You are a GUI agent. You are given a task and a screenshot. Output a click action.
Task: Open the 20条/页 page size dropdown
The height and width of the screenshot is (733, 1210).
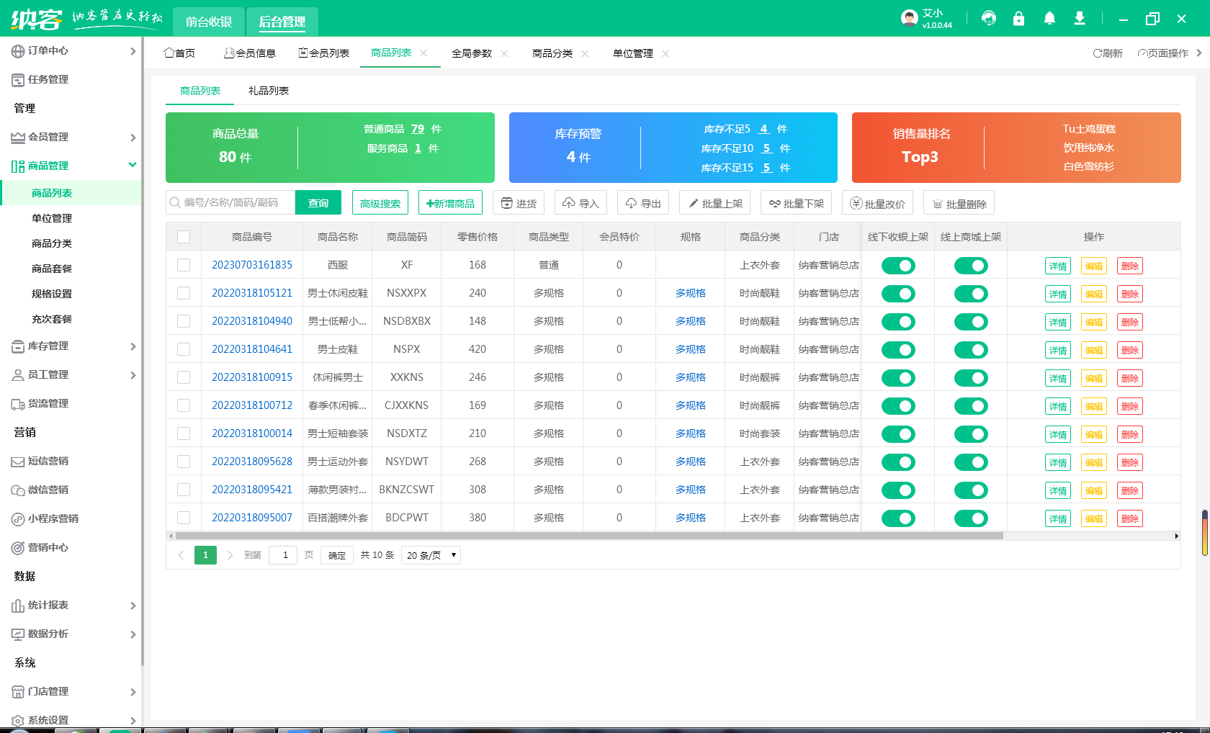point(430,554)
